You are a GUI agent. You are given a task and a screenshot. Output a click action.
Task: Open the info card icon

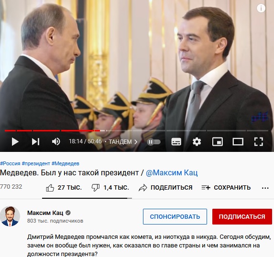(x=261, y=8)
